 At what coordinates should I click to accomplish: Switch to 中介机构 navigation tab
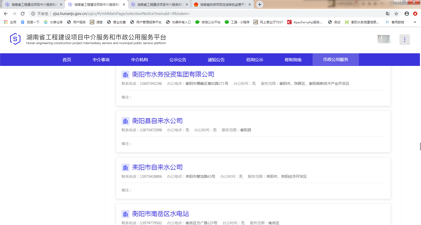click(139, 60)
